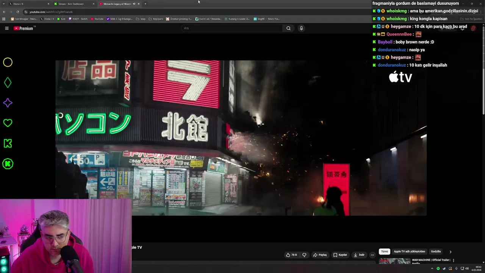Click the YouTube search magnifier button
The height and width of the screenshot is (273, 485).
point(288,28)
